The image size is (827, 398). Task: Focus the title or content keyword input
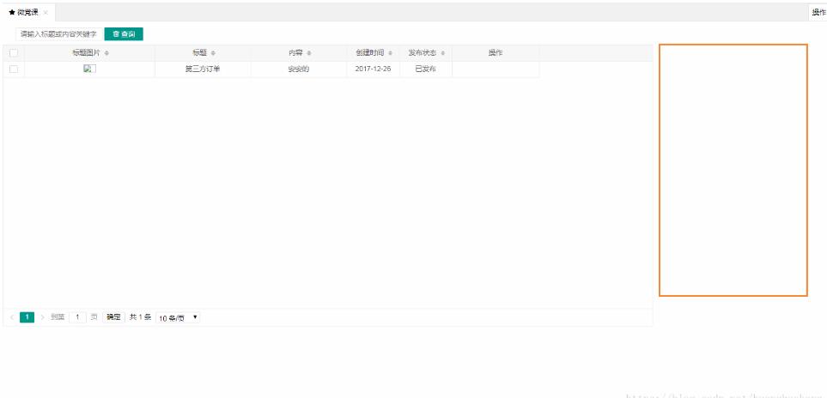click(x=58, y=34)
